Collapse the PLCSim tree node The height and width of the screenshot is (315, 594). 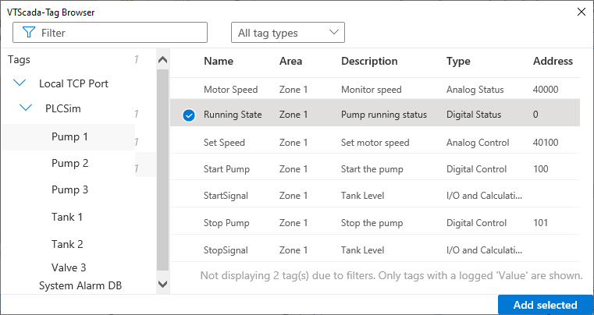[26, 108]
